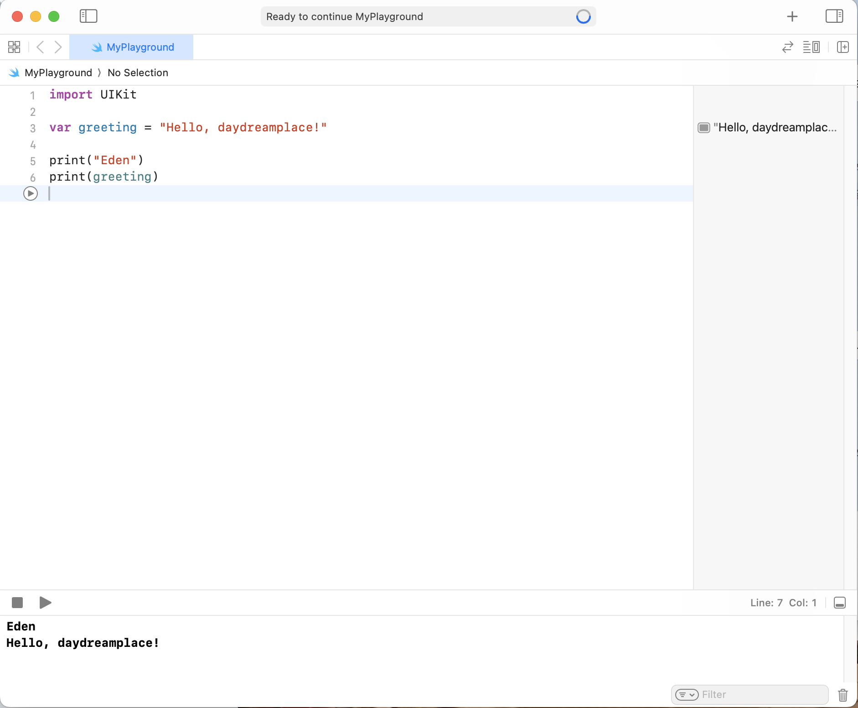This screenshot has height=708, width=858.
Task: Show the inspectors panel
Action: point(835,16)
